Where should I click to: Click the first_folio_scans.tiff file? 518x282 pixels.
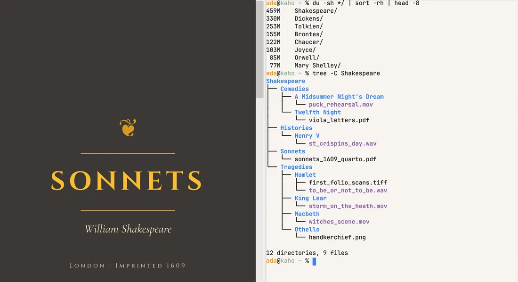[348, 182]
